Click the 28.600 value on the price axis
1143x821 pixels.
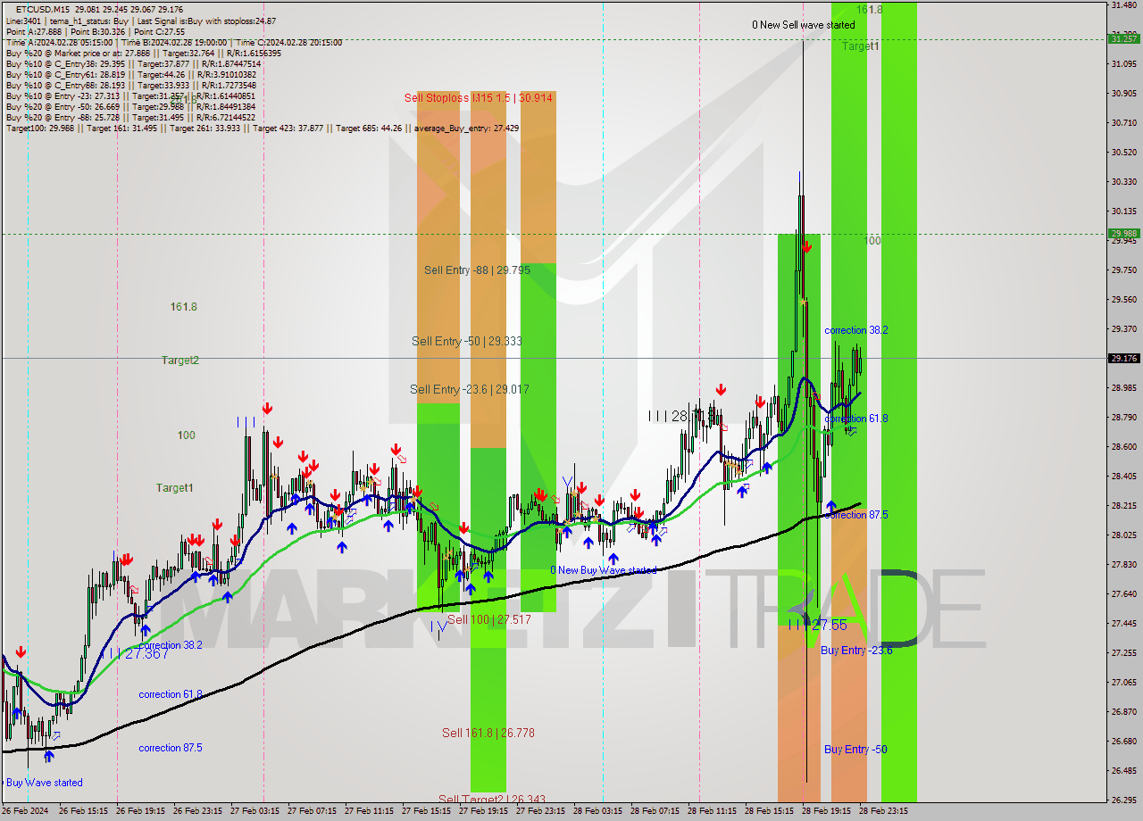coord(1122,446)
